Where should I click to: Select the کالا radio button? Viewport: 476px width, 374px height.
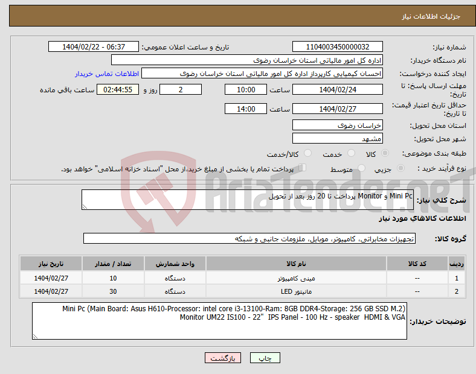coord(385,153)
